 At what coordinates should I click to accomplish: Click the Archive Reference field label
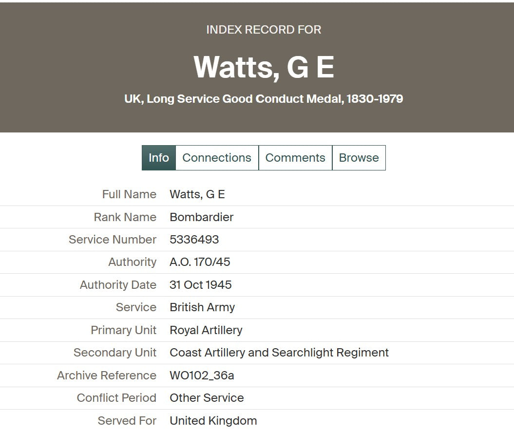pyautogui.click(x=107, y=375)
